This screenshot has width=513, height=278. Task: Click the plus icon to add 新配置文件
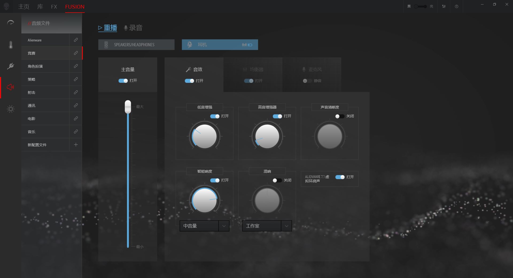76,145
